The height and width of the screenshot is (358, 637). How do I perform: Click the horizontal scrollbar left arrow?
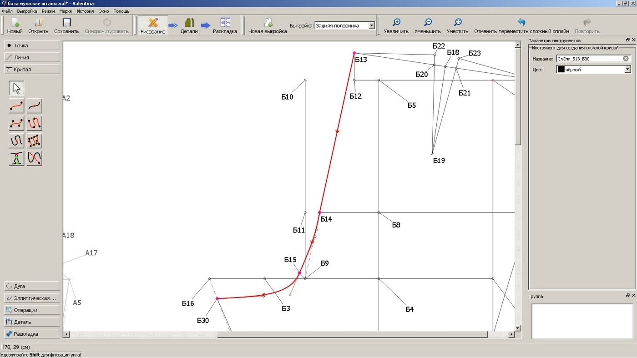click(x=66, y=334)
